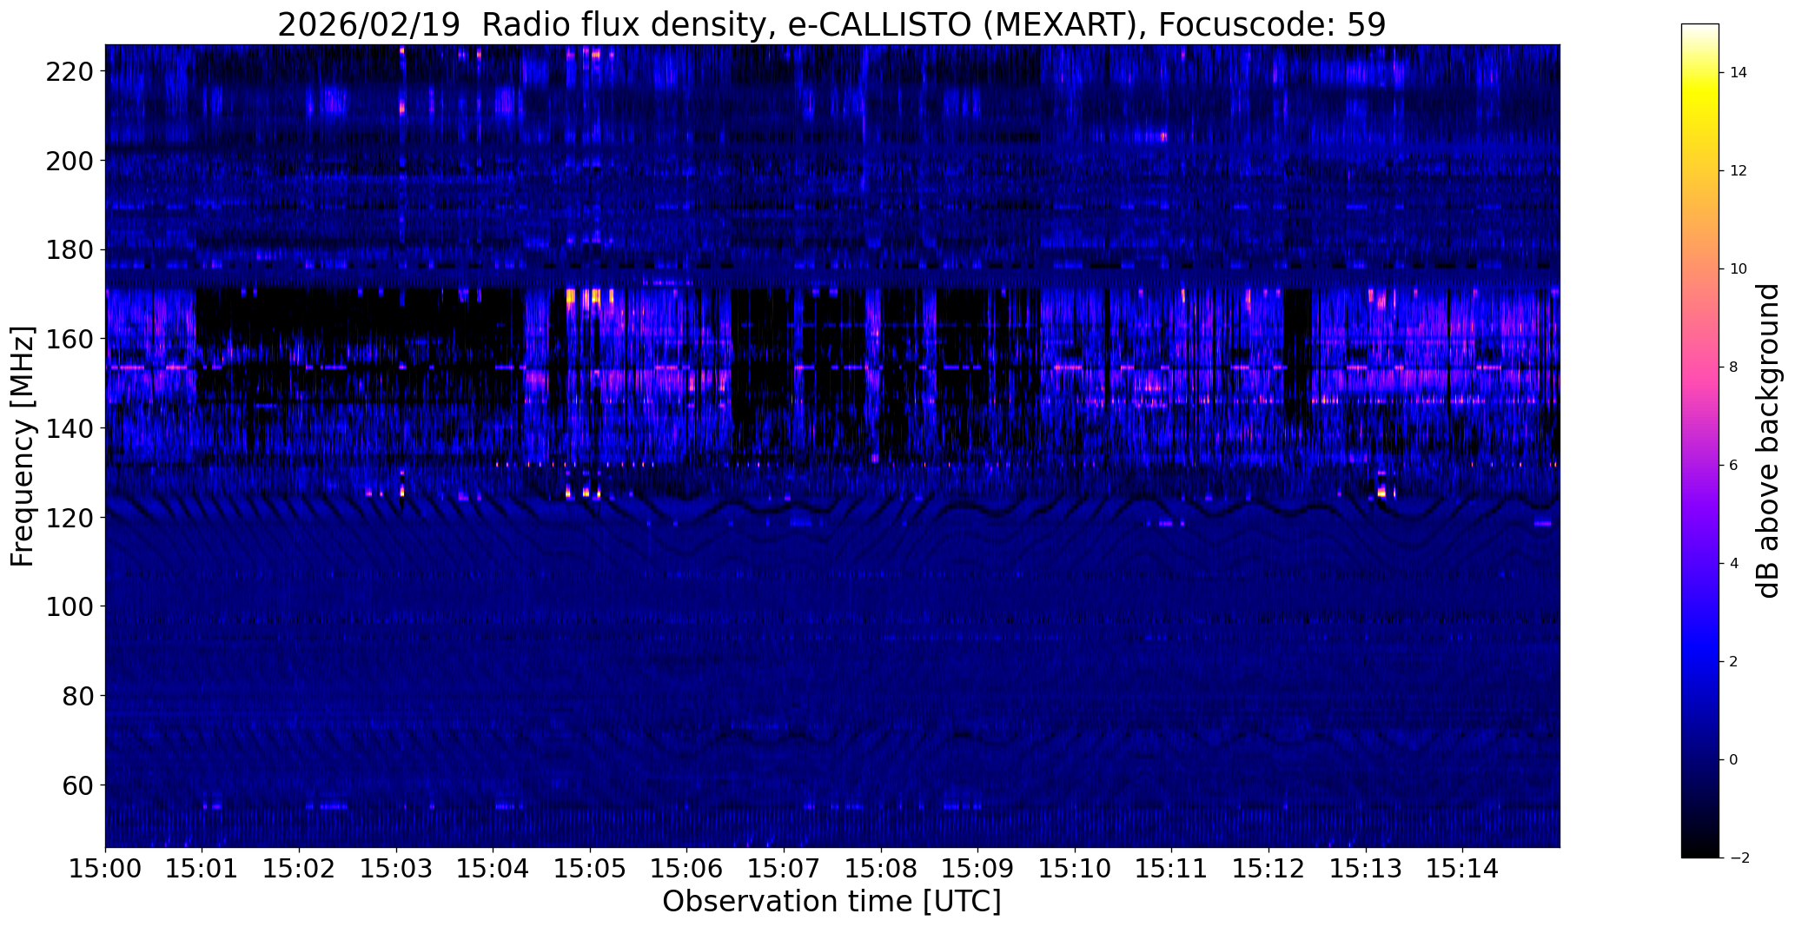Click the colorbar tick label 4

tap(1734, 564)
